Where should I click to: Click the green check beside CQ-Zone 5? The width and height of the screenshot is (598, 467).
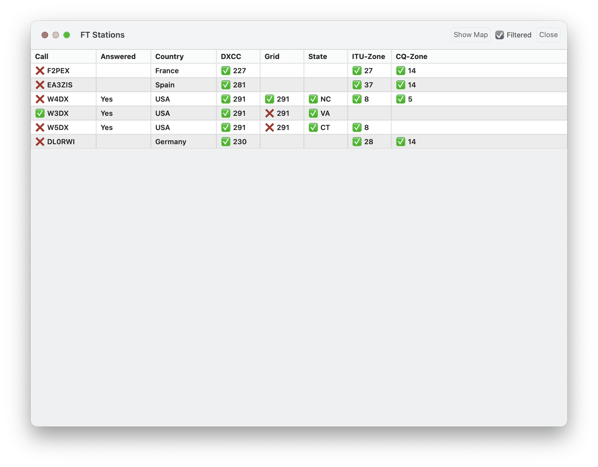(401, 99)
